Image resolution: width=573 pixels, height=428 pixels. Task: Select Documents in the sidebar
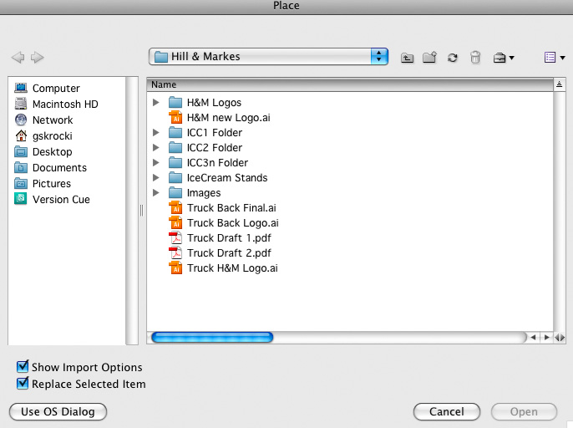pyautogui.click(x=50, y=167)
